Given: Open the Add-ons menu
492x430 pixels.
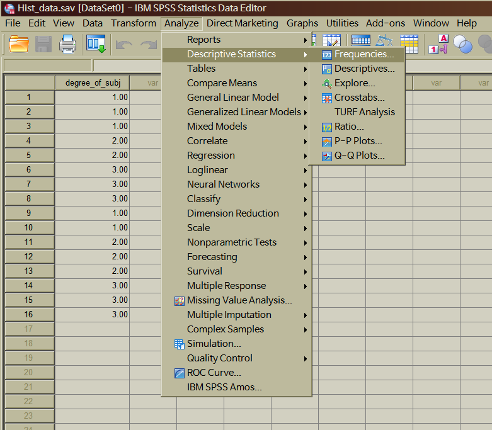Looking at the screenshot, I should (386, 23).
